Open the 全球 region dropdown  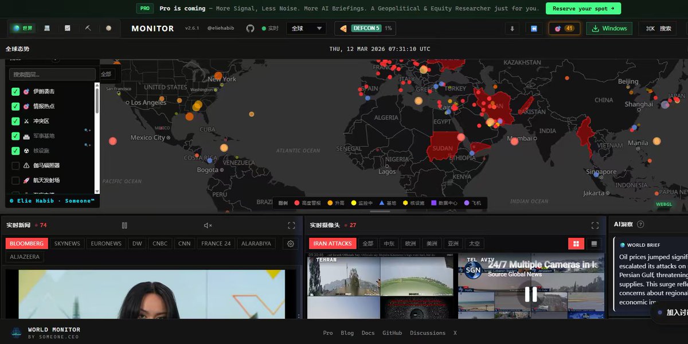[x=306, y=28]
